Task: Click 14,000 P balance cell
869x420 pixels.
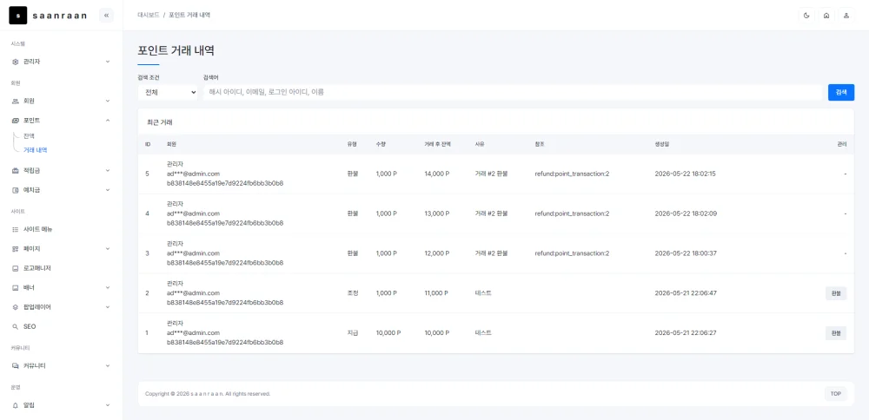Action: coord(437,174)
